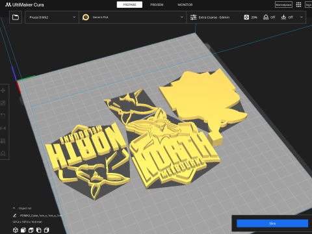
Task: Switch to front view cube icon
Action: tap(23, 230)
